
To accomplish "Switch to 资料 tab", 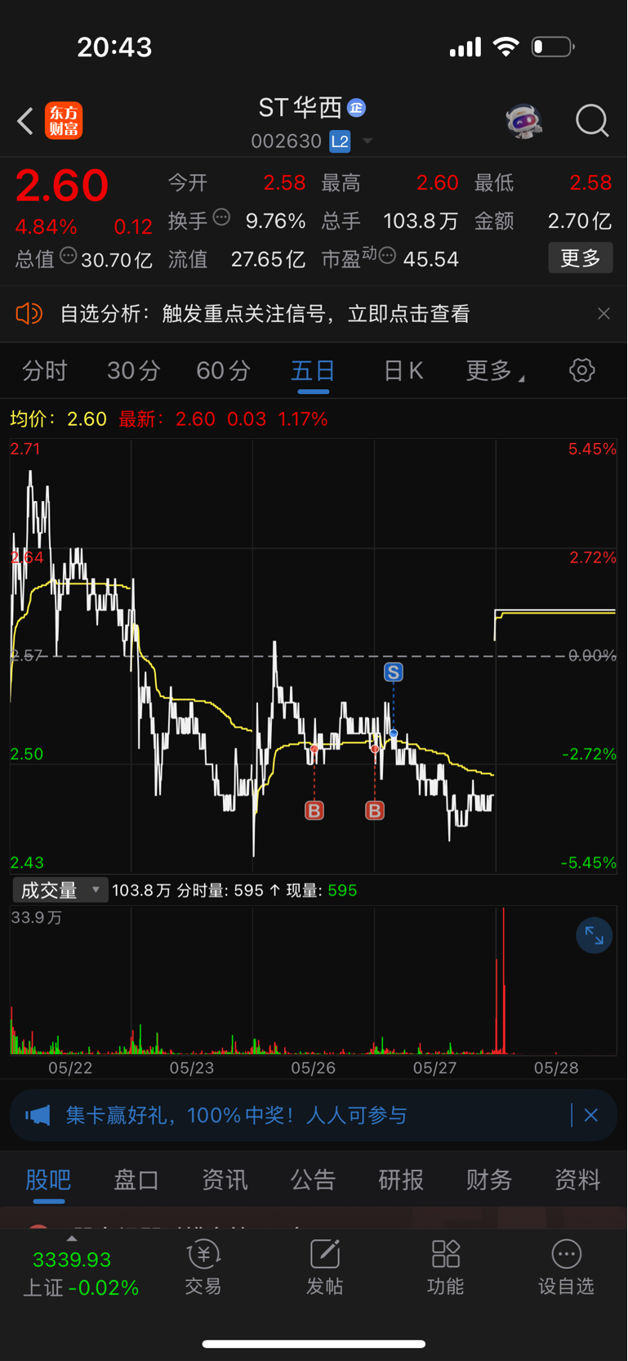I will pos(577,1180).
